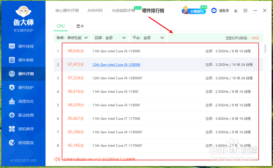Select 11th Gen Intel Core i9-11900 name
273x168 pixels.
pyautogui.click(x=115, y=92)
